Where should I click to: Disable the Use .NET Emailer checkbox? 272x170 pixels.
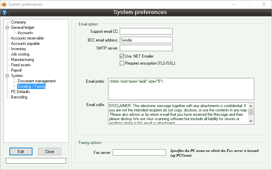click(122, 56)
